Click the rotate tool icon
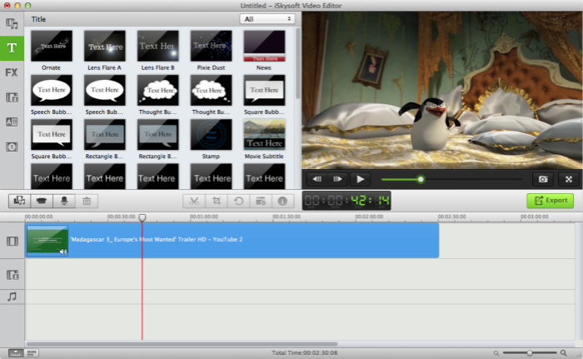Screen dimensions: 583x359 [239, 201]
